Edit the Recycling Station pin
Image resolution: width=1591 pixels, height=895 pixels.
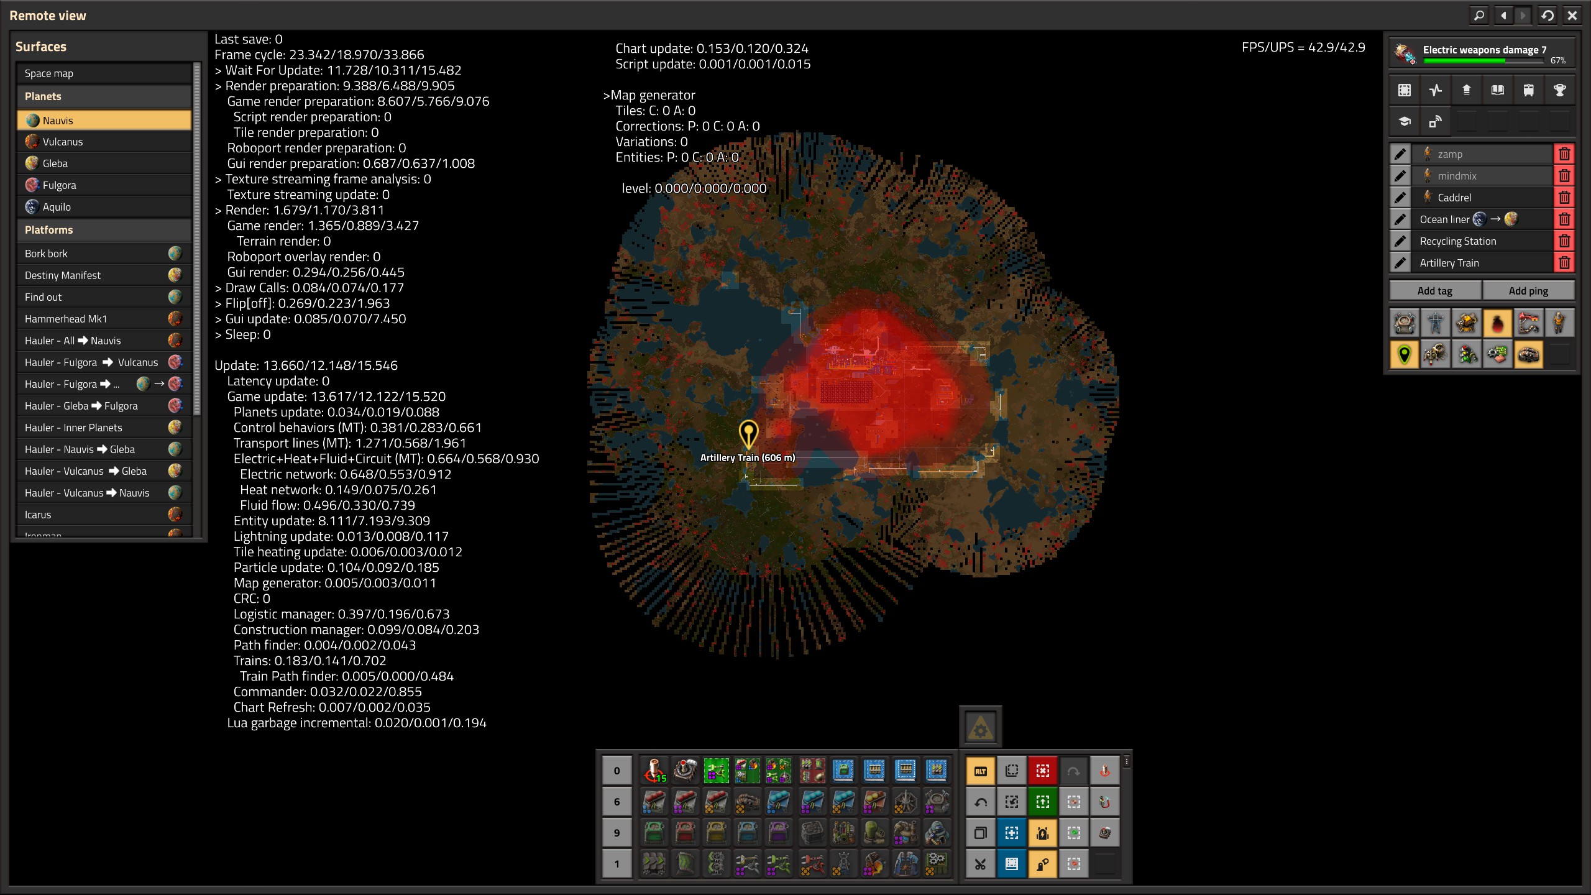point(1400,241)
